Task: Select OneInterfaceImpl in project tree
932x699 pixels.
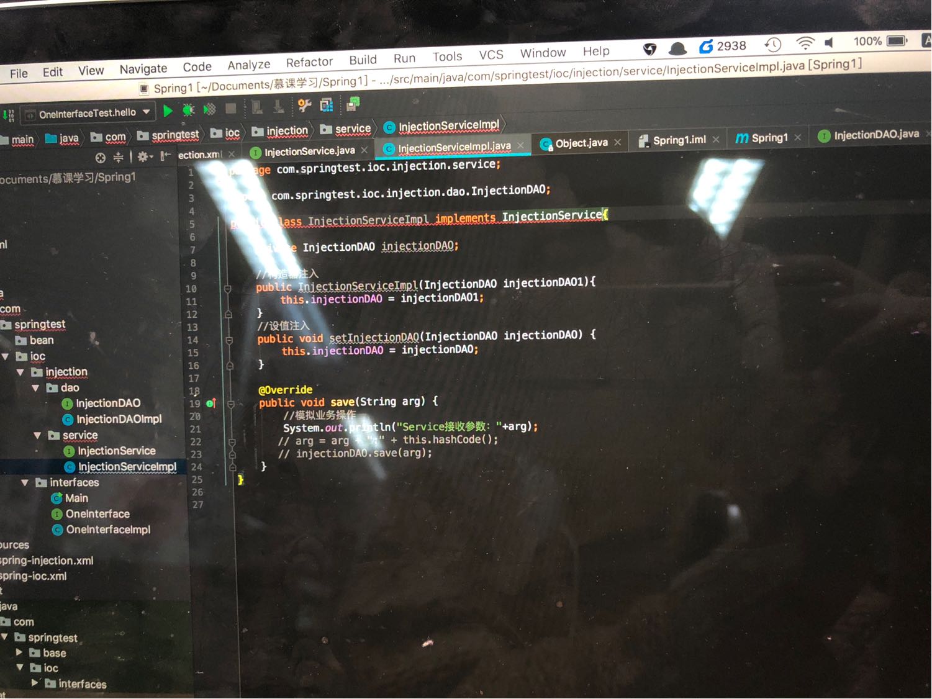Action: (101, 530)
